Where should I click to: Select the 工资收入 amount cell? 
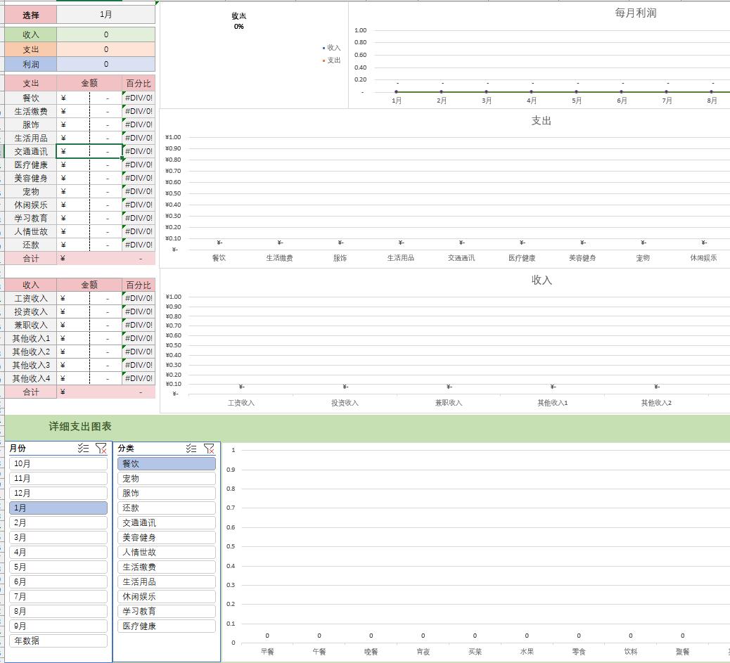coord(89,298)
